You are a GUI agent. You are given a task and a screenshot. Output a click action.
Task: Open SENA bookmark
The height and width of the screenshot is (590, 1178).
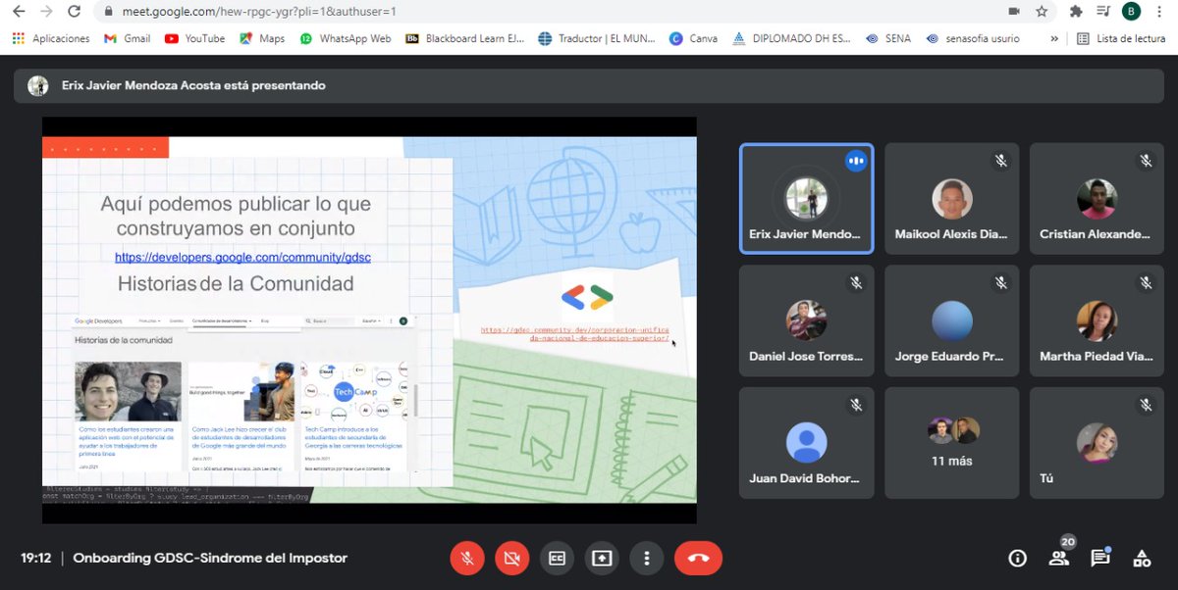pyautogui.click(x=888, y=38)
